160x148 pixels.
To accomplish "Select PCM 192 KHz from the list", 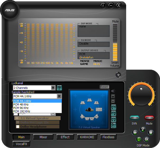I will point(37,111).
